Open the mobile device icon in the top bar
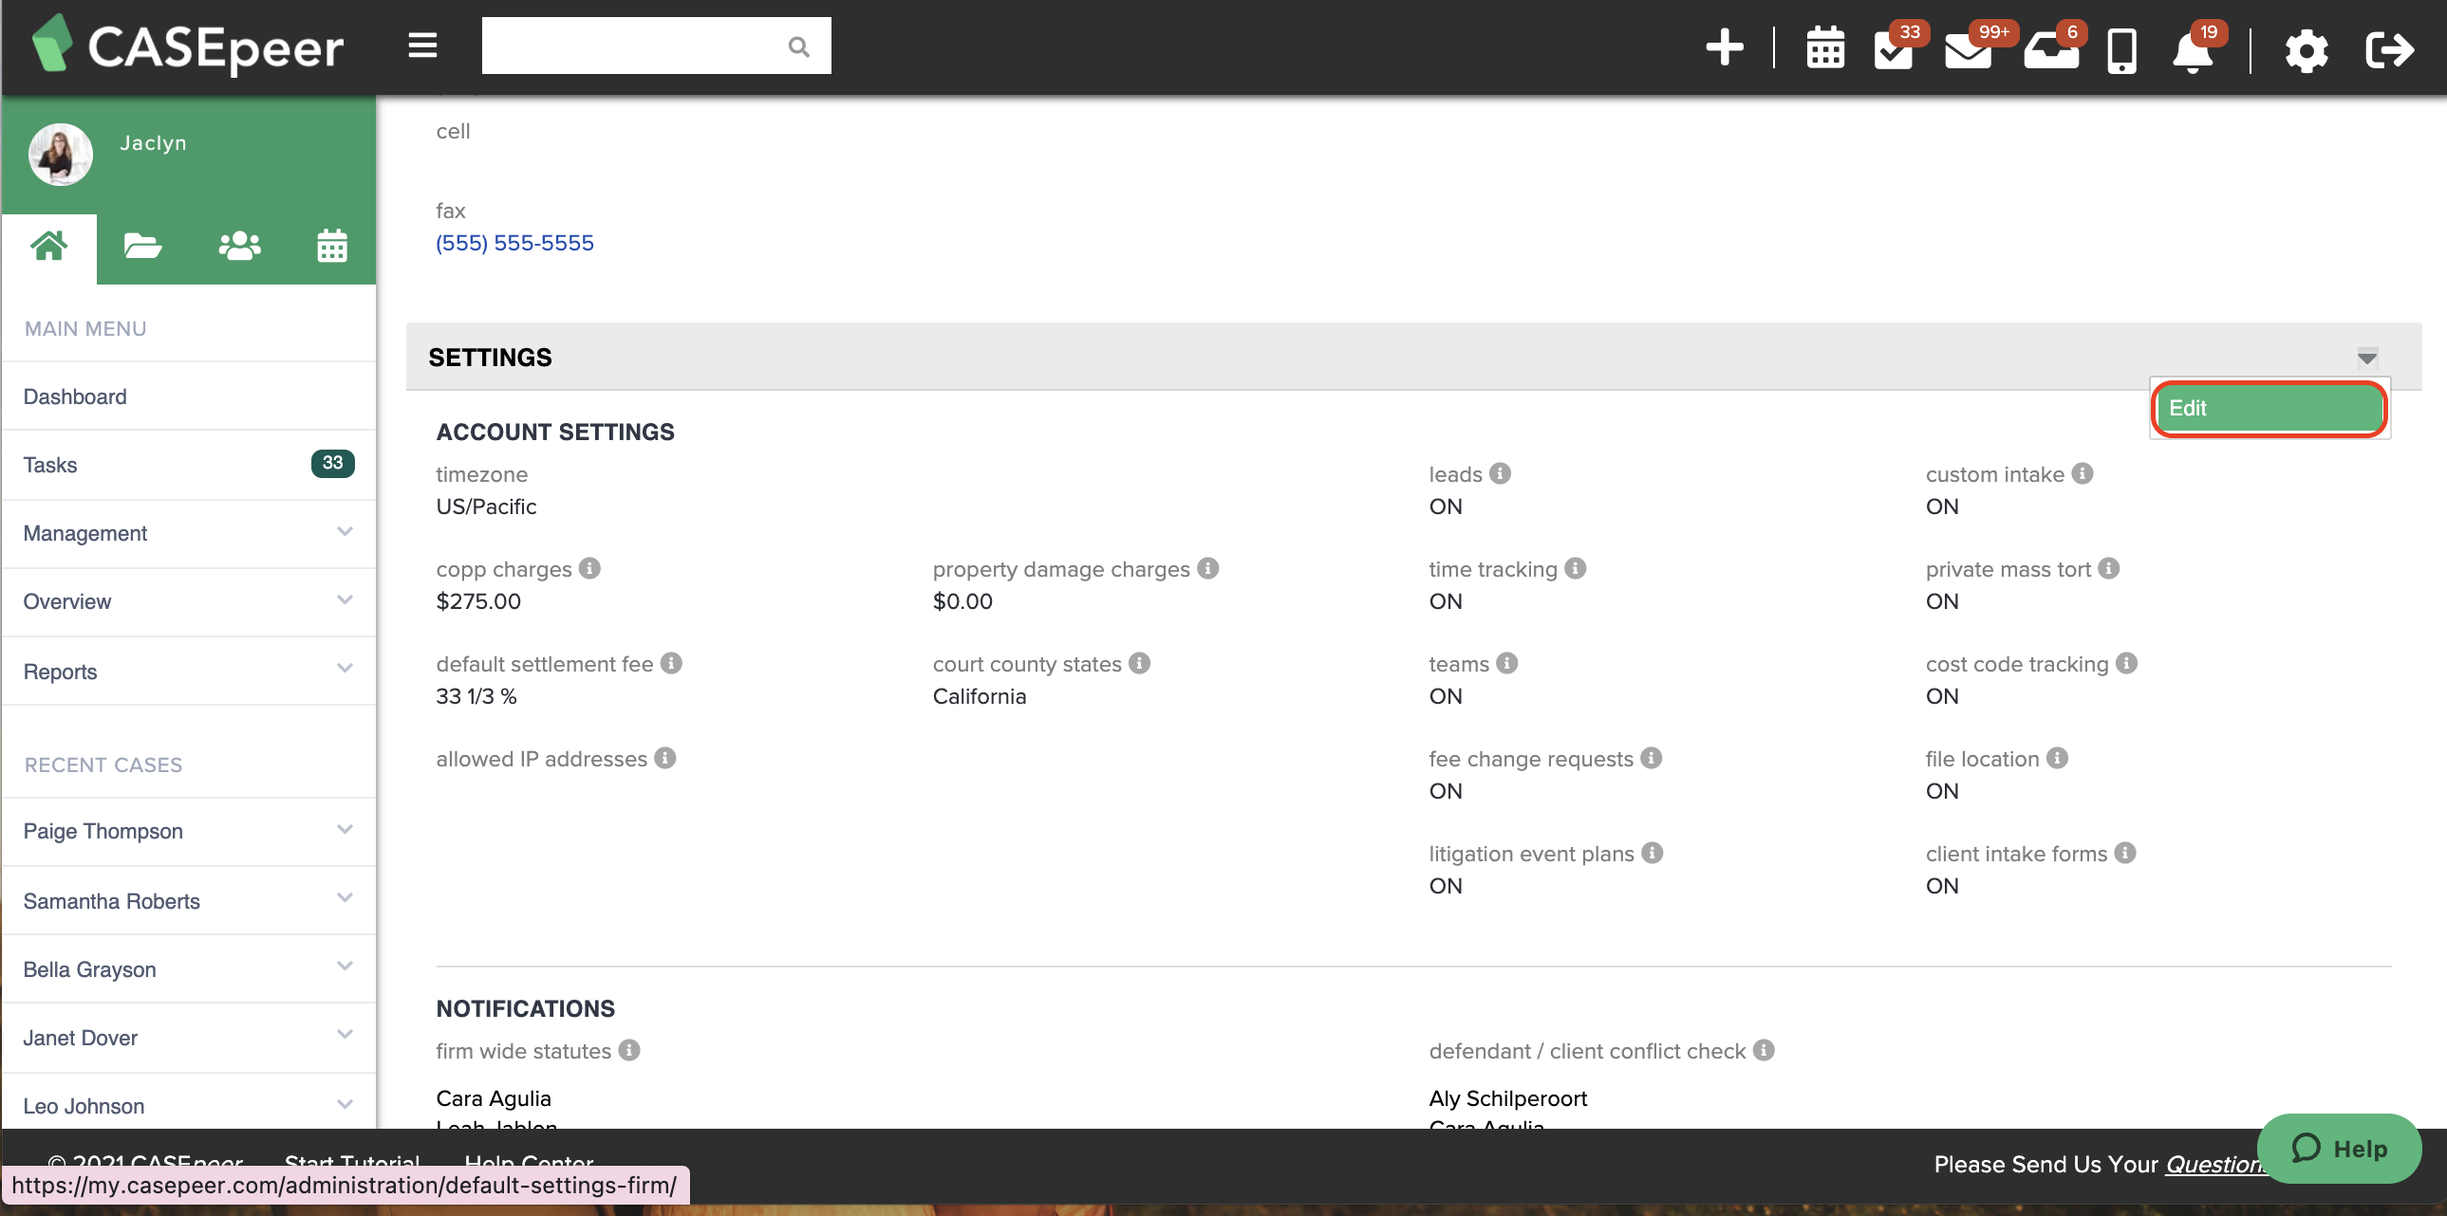Image resolution: width=2447 pixels, height=1216 pixels. tap(2122, 49)
